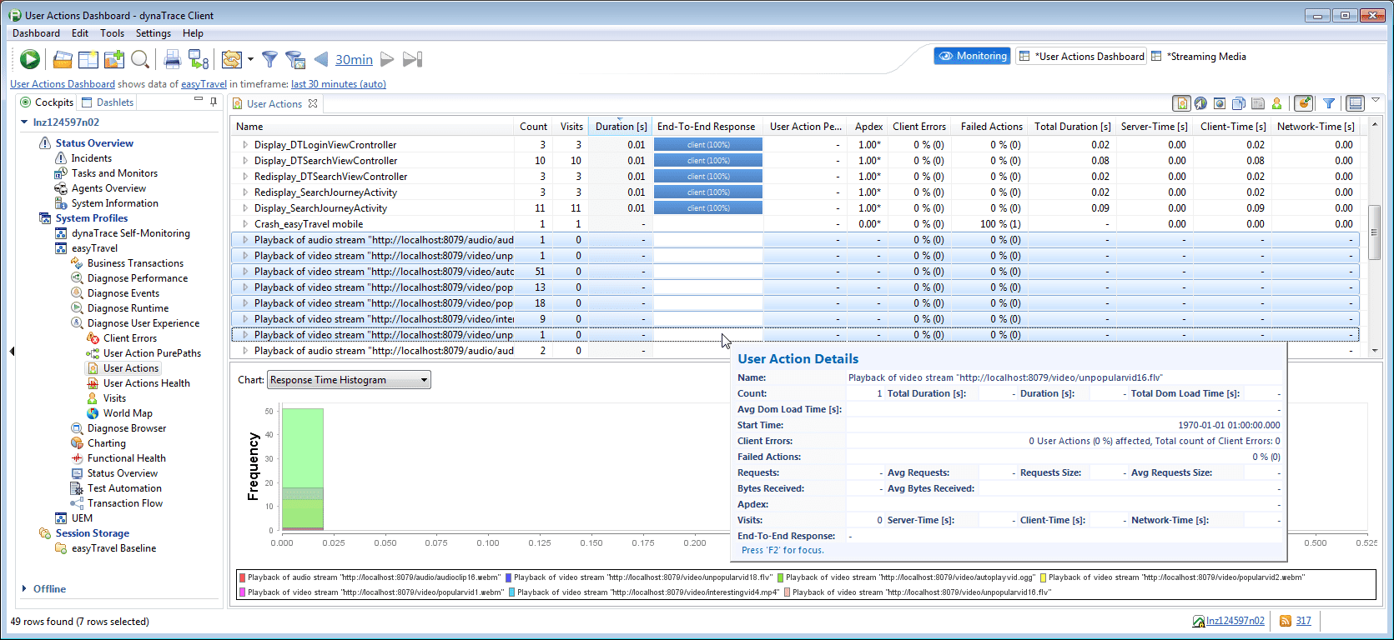Image resolution: width=1394 pixels, height=640 pixels.
Task: Click the RSS feed icon in the status bar
Action: pos(1286,621)
